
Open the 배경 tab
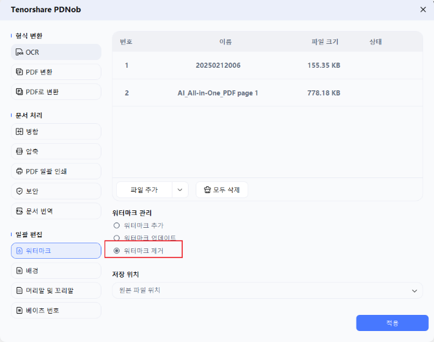point(56,270)
